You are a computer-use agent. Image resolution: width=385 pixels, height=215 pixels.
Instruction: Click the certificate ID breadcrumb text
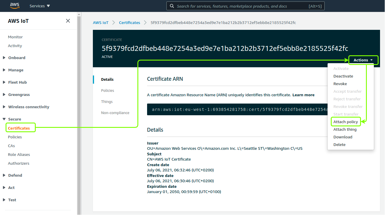click(223, 23)
